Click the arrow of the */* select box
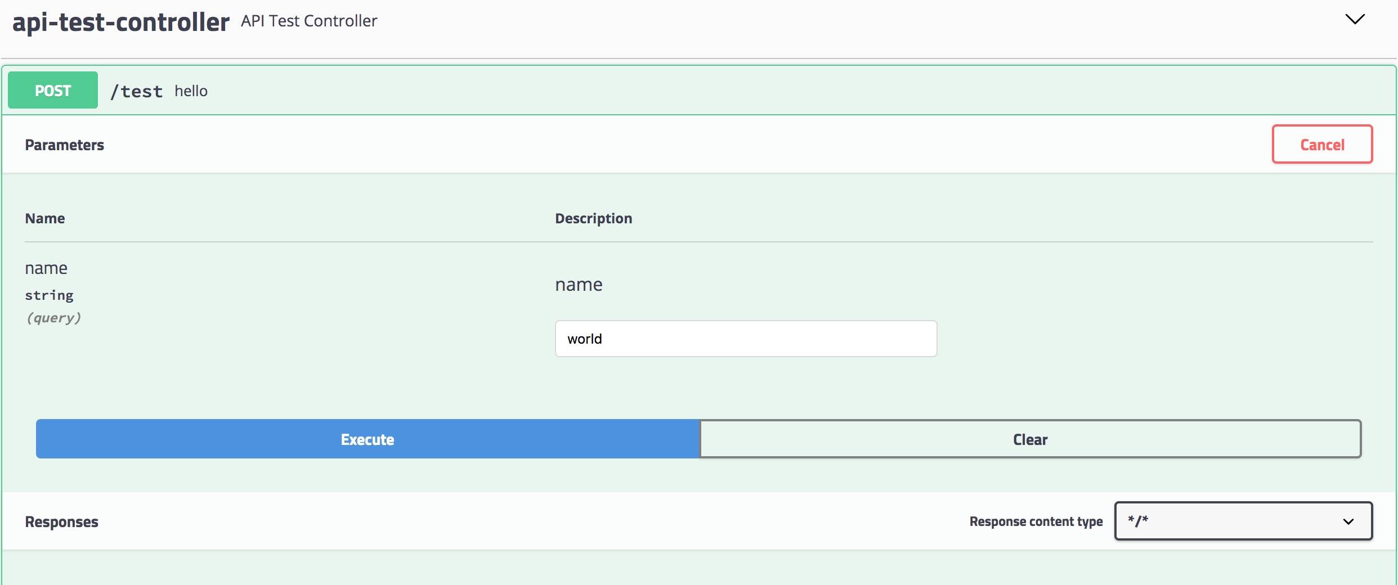The image size is (1398, 585). click(x=1348, y=521)
